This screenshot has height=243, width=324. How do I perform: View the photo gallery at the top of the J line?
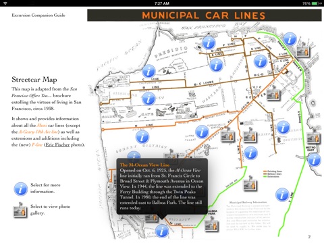click(250, 135)
